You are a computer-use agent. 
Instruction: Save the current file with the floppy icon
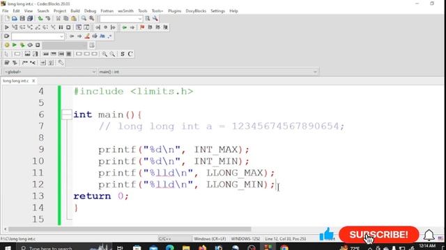[22, 19]
